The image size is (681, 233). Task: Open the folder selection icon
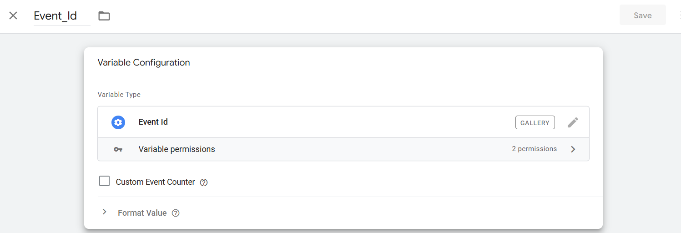click(104, 16)
